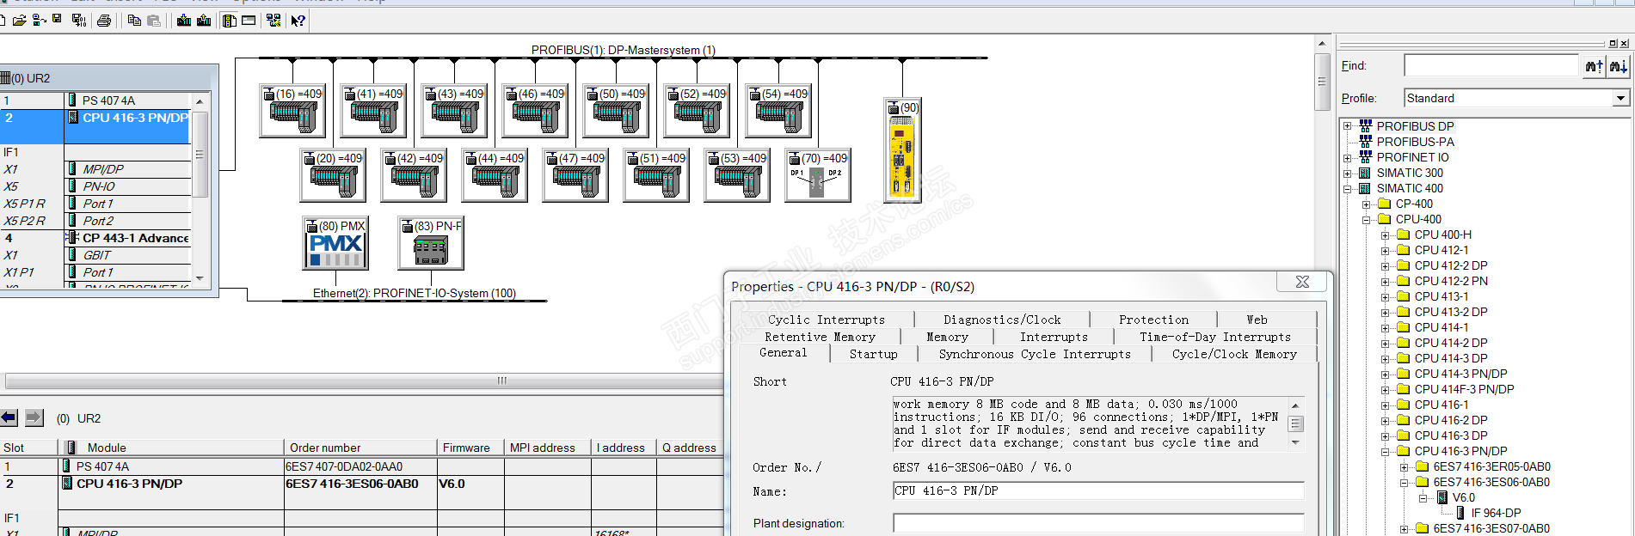The width and height of the screenshot is (1635, 536).
Task: Open the Cyclic Interrupts tab
Action: point(827,320)
